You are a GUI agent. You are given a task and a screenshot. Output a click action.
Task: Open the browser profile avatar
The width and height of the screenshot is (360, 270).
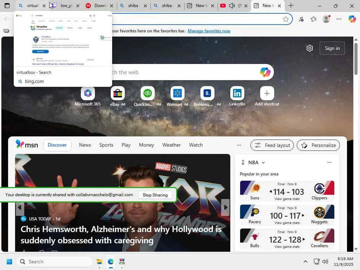[x=326, y=19]
